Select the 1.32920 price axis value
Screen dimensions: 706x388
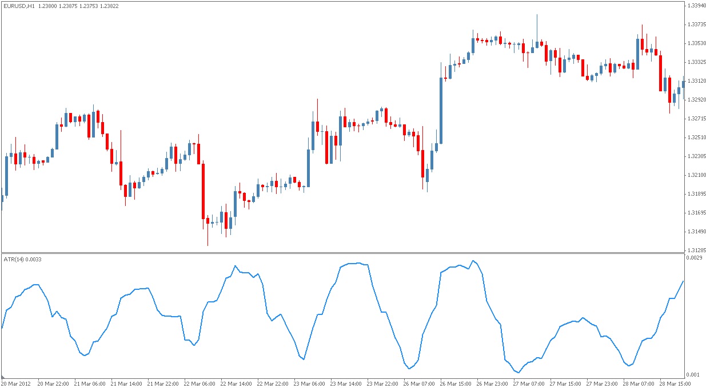(x=696, y=100)
